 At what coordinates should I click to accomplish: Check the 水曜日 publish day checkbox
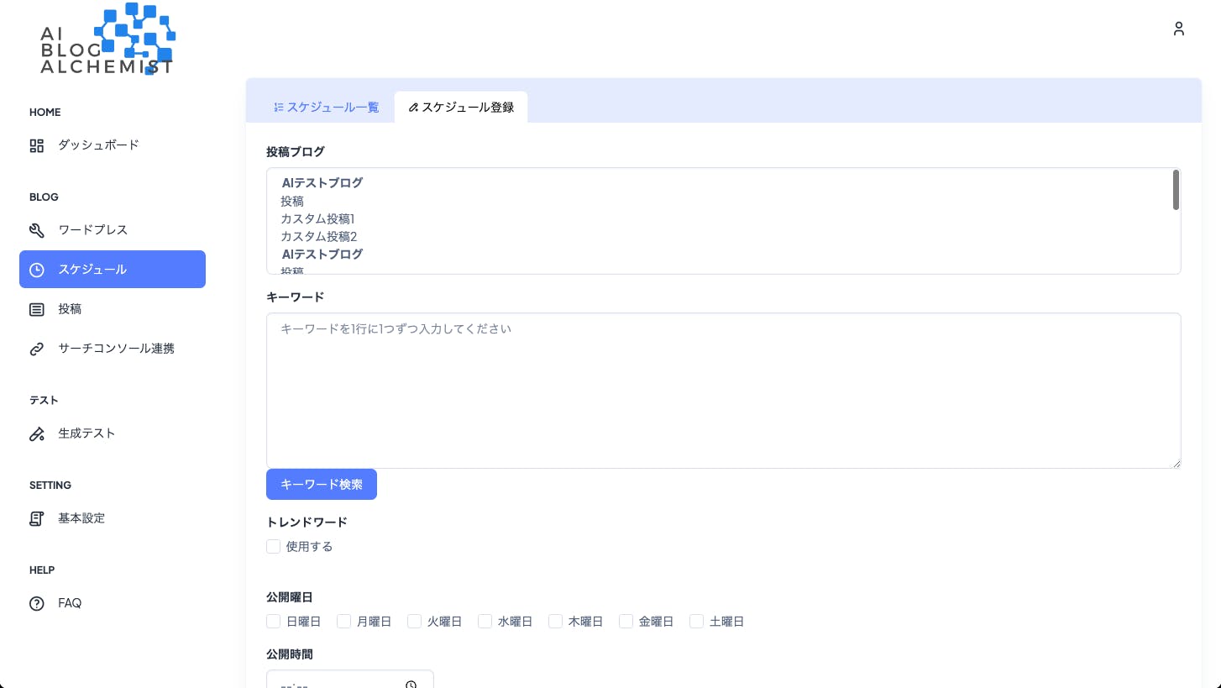485,622
